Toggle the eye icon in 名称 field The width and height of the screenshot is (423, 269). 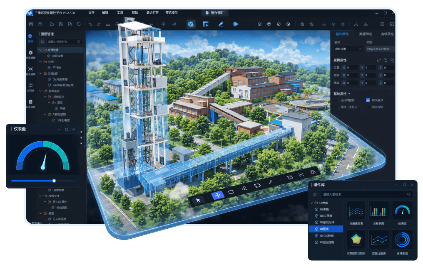tap(360, 49)
